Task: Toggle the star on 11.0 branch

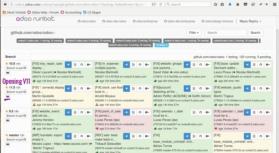Action: point(7,87)
